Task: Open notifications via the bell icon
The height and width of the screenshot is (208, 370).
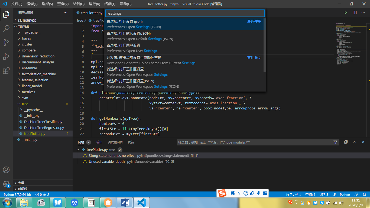Action: click(x=364, y=194)
